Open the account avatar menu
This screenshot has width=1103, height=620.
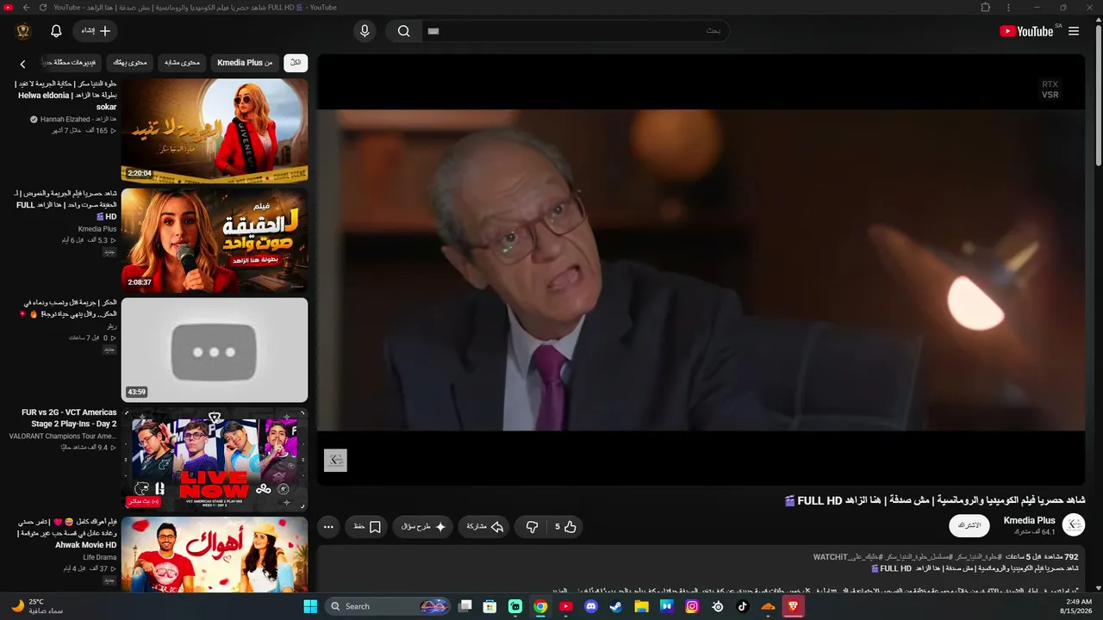[23, 31]
